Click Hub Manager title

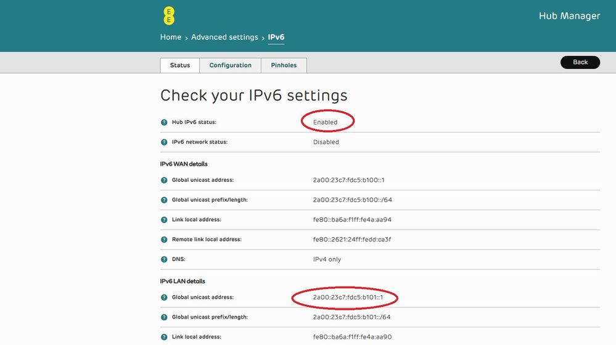point(569,15)
